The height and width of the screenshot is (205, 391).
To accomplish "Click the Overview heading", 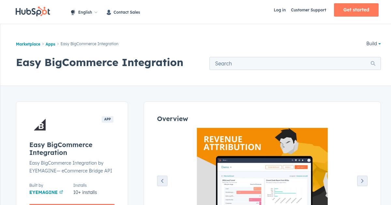I will 172,119.
